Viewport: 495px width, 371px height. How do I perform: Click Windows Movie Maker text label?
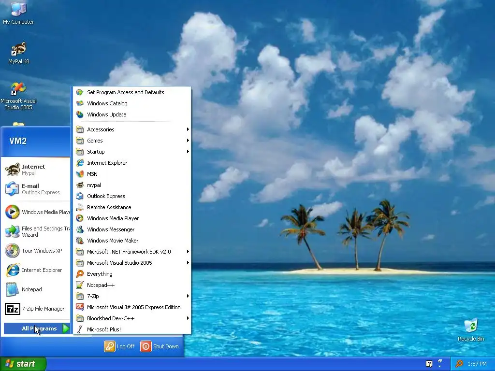tap(112, 241)
